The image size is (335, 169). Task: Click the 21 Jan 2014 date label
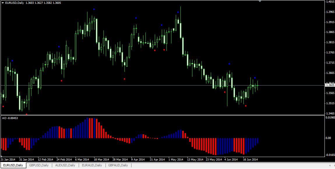[8, 160]
